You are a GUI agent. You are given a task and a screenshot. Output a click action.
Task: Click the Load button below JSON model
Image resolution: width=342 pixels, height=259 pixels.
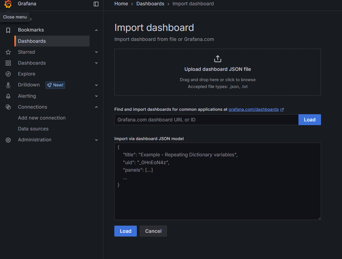(125, 231)
